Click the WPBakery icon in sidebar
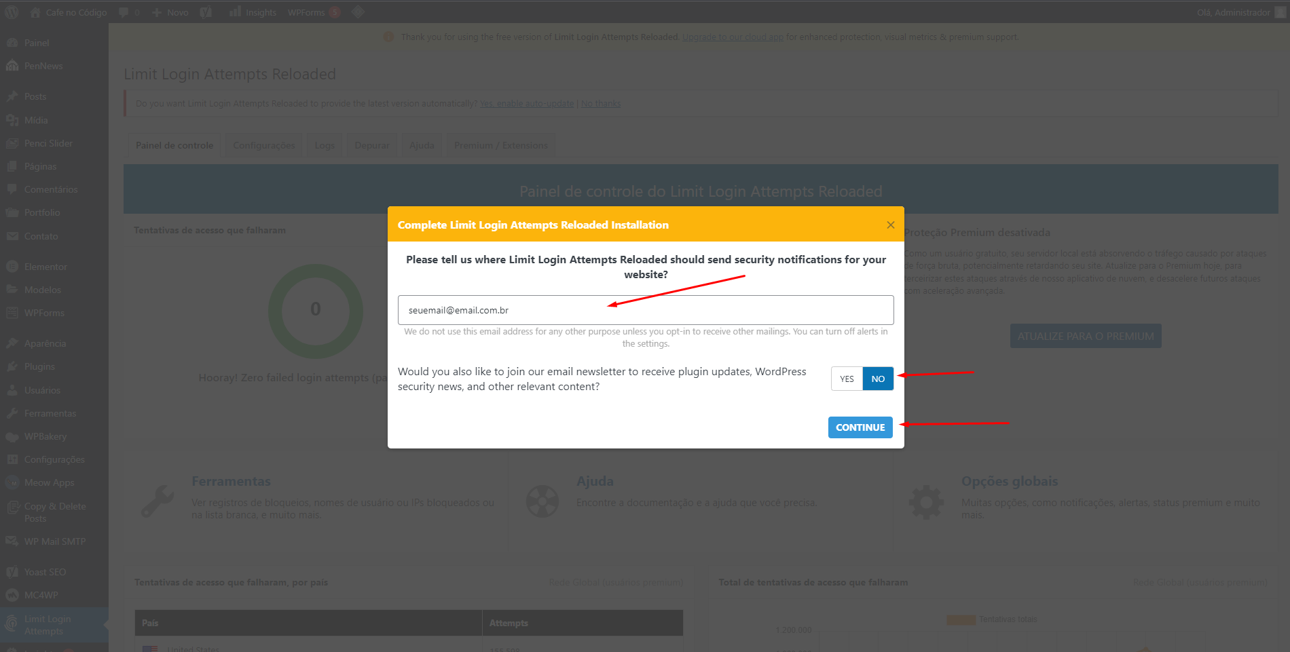Image resolution: width=1290 pixels, height=652 pixels. [x=12, y=436]
